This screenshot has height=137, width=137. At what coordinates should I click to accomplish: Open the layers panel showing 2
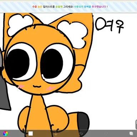coord(131,133)
